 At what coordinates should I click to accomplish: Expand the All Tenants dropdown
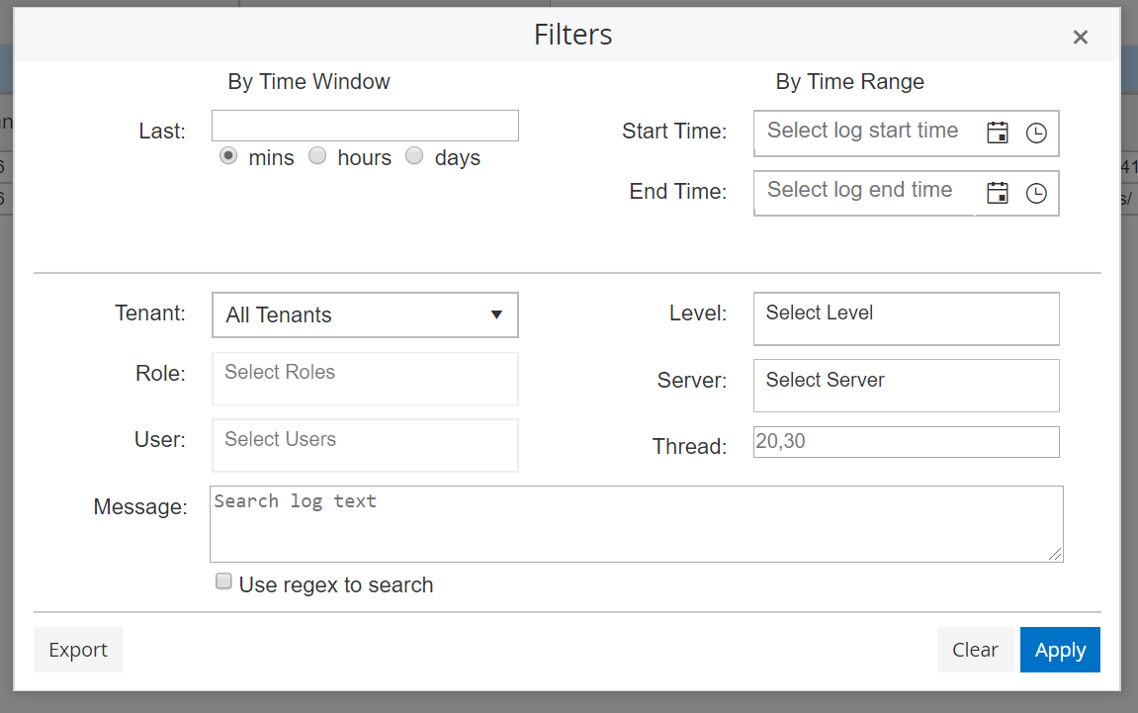click(x=365, y=315)
